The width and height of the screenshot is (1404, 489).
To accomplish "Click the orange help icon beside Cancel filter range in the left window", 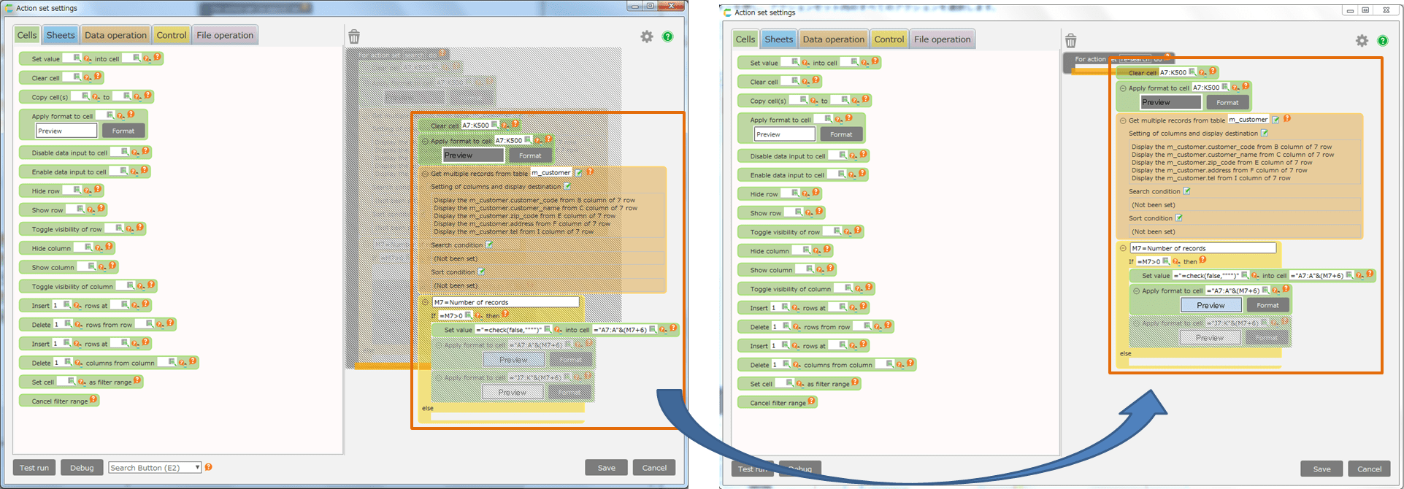I will pyautogui.click(x=93, y=400).
